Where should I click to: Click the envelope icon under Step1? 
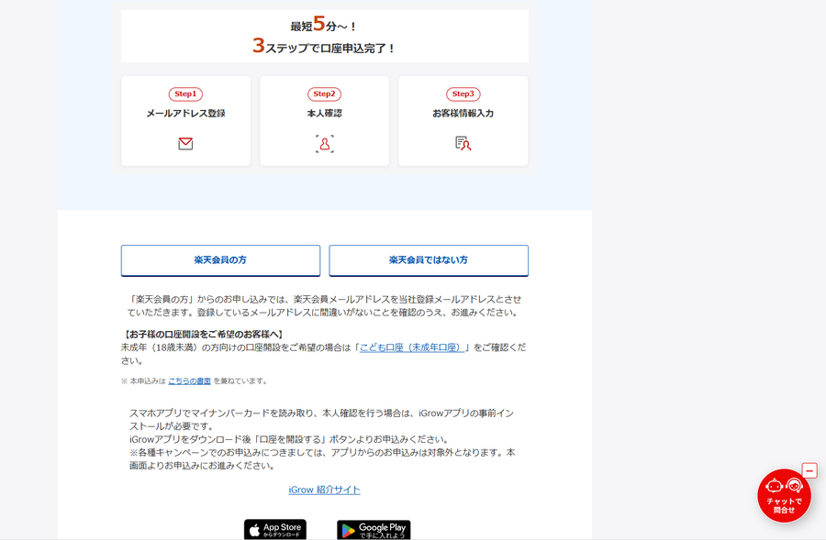click(185, 144)
